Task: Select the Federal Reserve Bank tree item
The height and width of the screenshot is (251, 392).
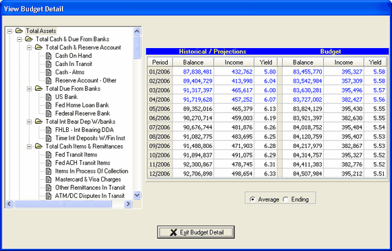Action: click(x=83, y=113)
